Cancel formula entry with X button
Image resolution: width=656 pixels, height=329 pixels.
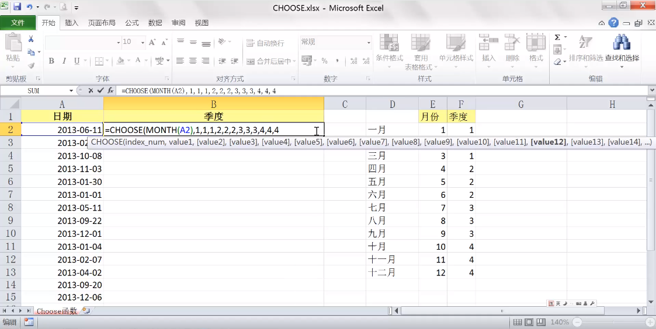91,90
